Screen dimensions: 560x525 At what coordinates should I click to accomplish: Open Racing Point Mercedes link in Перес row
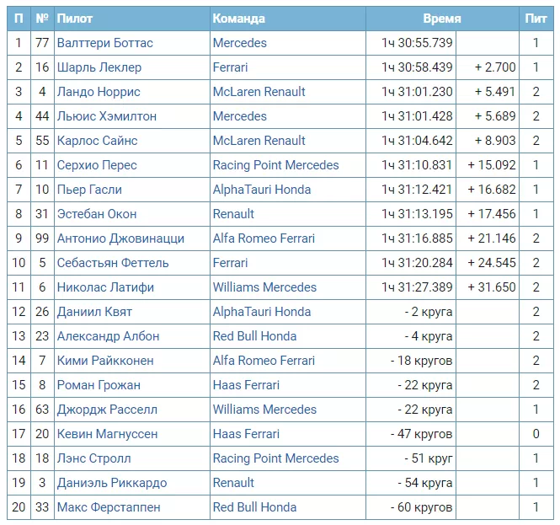point(275,165)
